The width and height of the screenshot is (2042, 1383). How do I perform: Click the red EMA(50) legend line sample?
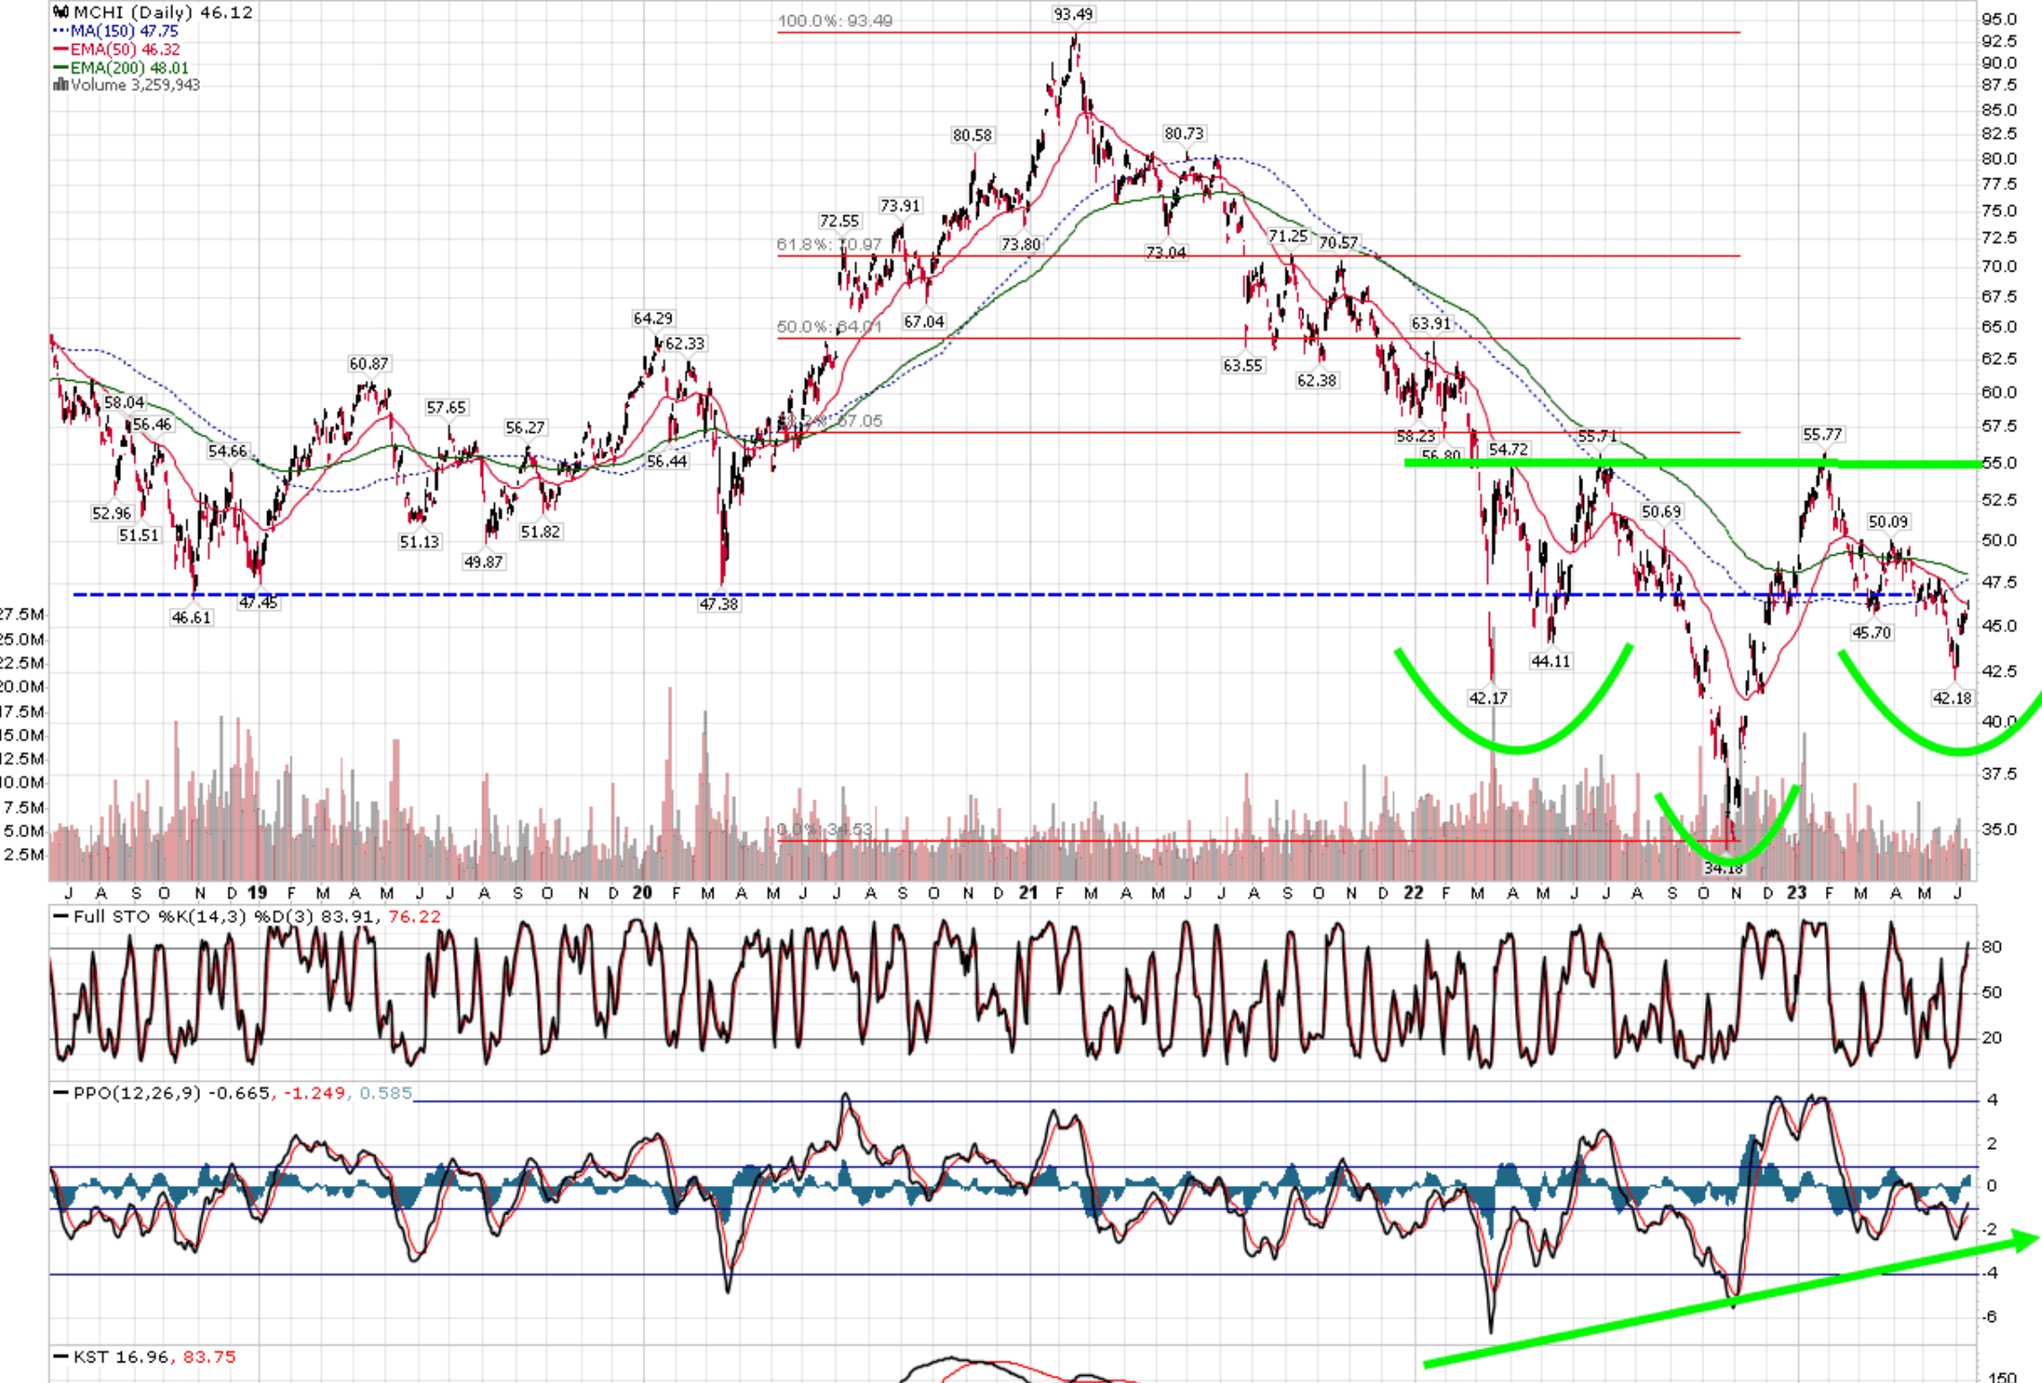click(x=60, y=50)
